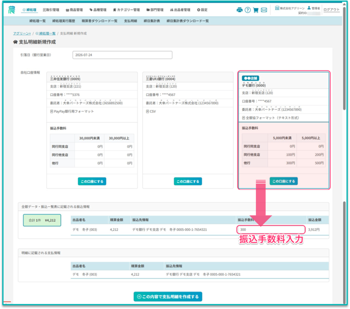Viewport: 350px width, 309px height.
Task: Go to 締処理実行履歴 submenu tab
Action: coord(64,21)
